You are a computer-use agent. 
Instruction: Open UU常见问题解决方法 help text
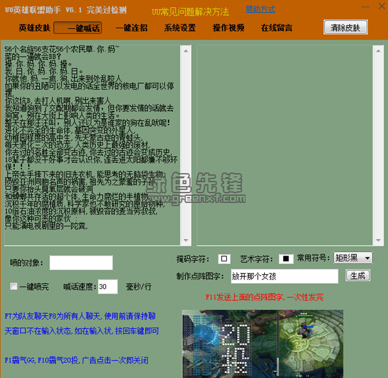tap(190, 12)
